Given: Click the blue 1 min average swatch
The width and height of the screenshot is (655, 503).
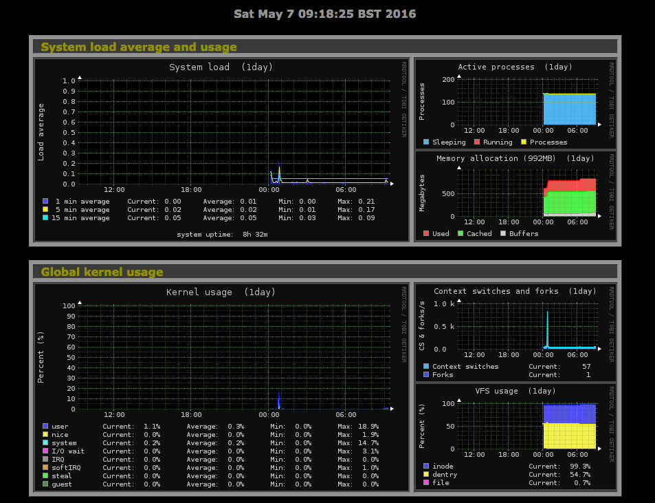Looking at the screenshot, I should click(x=45, y=201).
